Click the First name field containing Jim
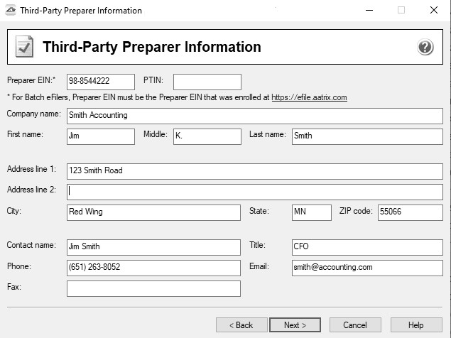Image resolution: width=451 pixels, height=338 pixels. pyautogui.click(x=101, y=136)
